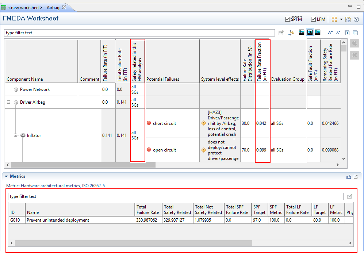Collapse the Driver Airbag tree node
This screenshot has width=364, height=253.
[8, 102]
